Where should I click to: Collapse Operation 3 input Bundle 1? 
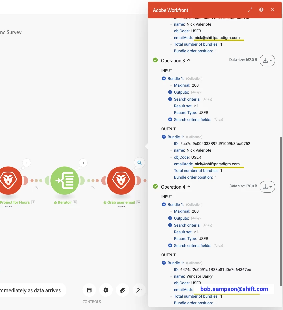164,78
